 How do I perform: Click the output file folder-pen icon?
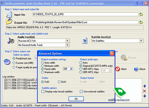[x=9, y=21]
